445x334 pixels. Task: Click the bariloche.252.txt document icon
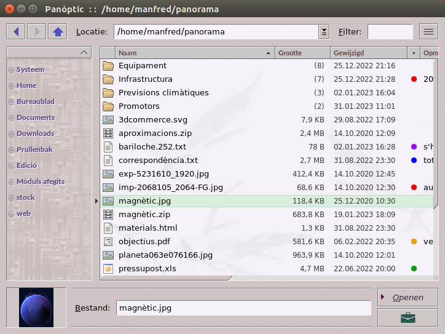tap(108, 147)
